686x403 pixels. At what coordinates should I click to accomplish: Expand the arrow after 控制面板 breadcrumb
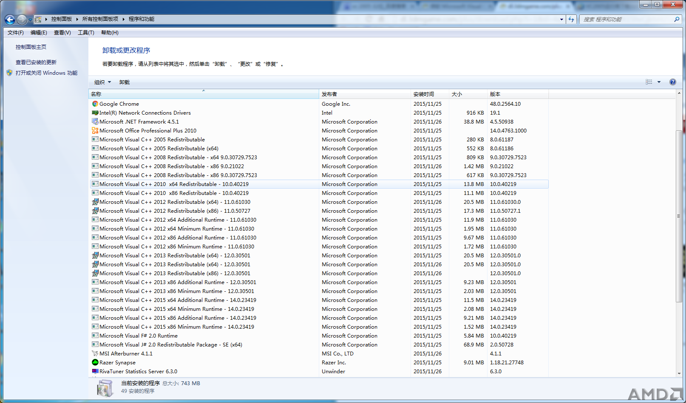point(77,19)
